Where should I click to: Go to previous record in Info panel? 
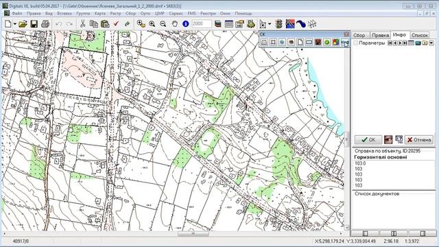point(395,43)
